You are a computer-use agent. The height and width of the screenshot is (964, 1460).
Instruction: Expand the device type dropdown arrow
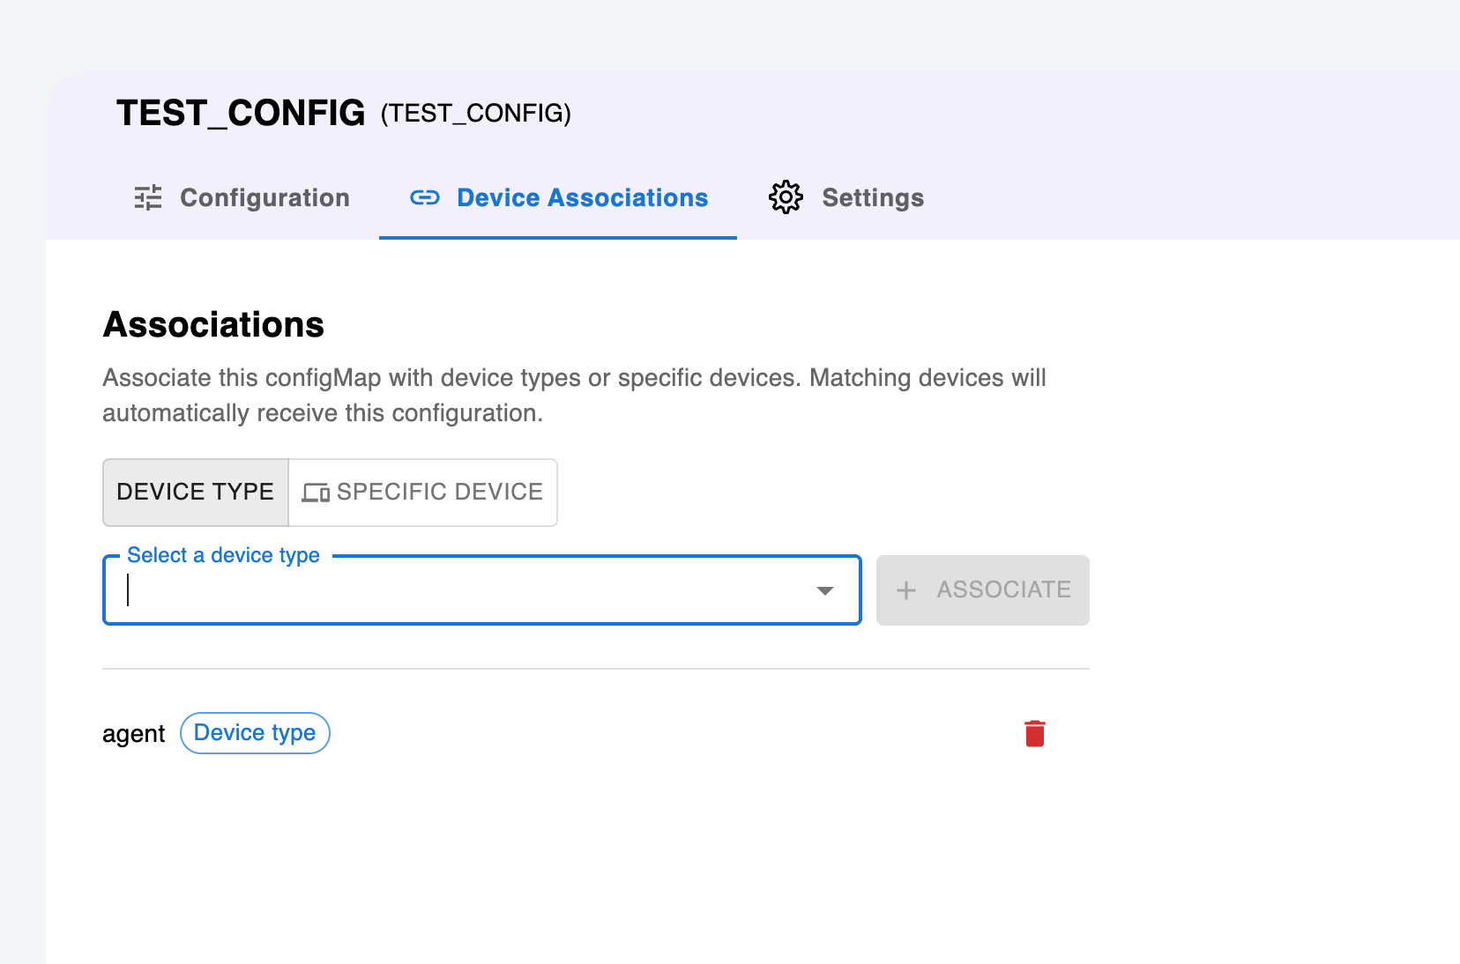[825, 590]
